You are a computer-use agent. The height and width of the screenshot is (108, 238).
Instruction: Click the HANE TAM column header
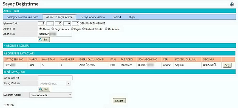49,59
